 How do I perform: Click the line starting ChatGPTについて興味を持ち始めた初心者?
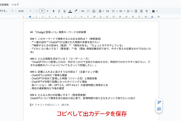(83, 98)
